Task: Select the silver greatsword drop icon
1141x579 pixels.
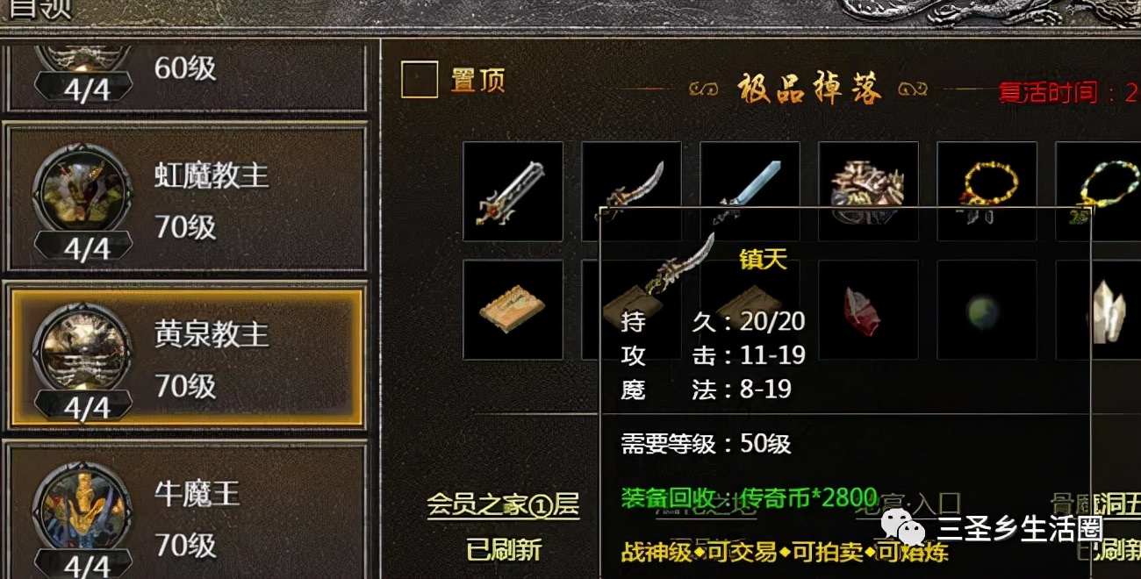Action: point(513,191)
